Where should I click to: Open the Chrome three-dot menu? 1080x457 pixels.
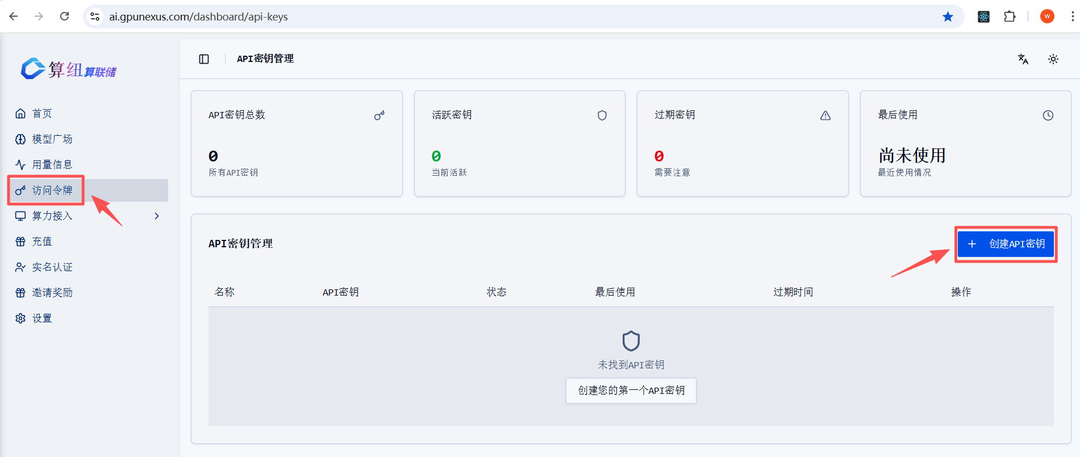coord(1072,16)
